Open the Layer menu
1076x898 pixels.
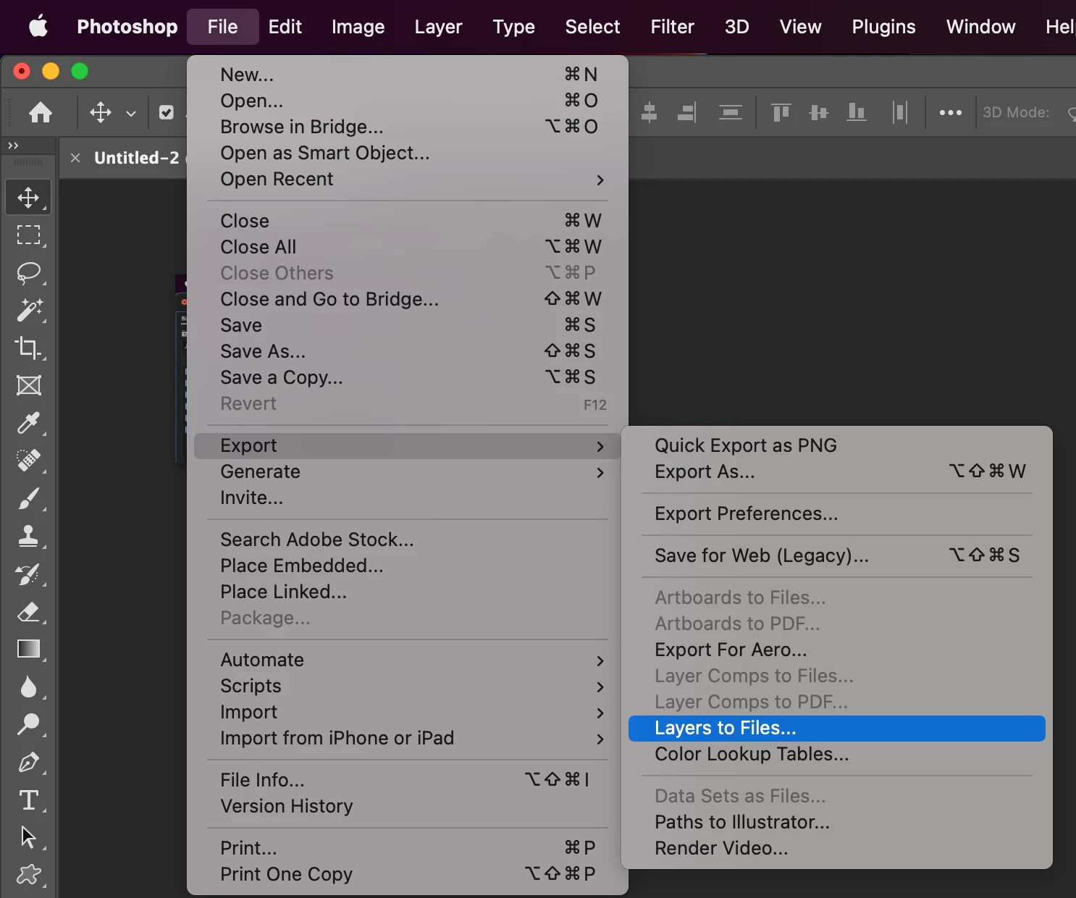pyautogui.click(x=438, y=27)
